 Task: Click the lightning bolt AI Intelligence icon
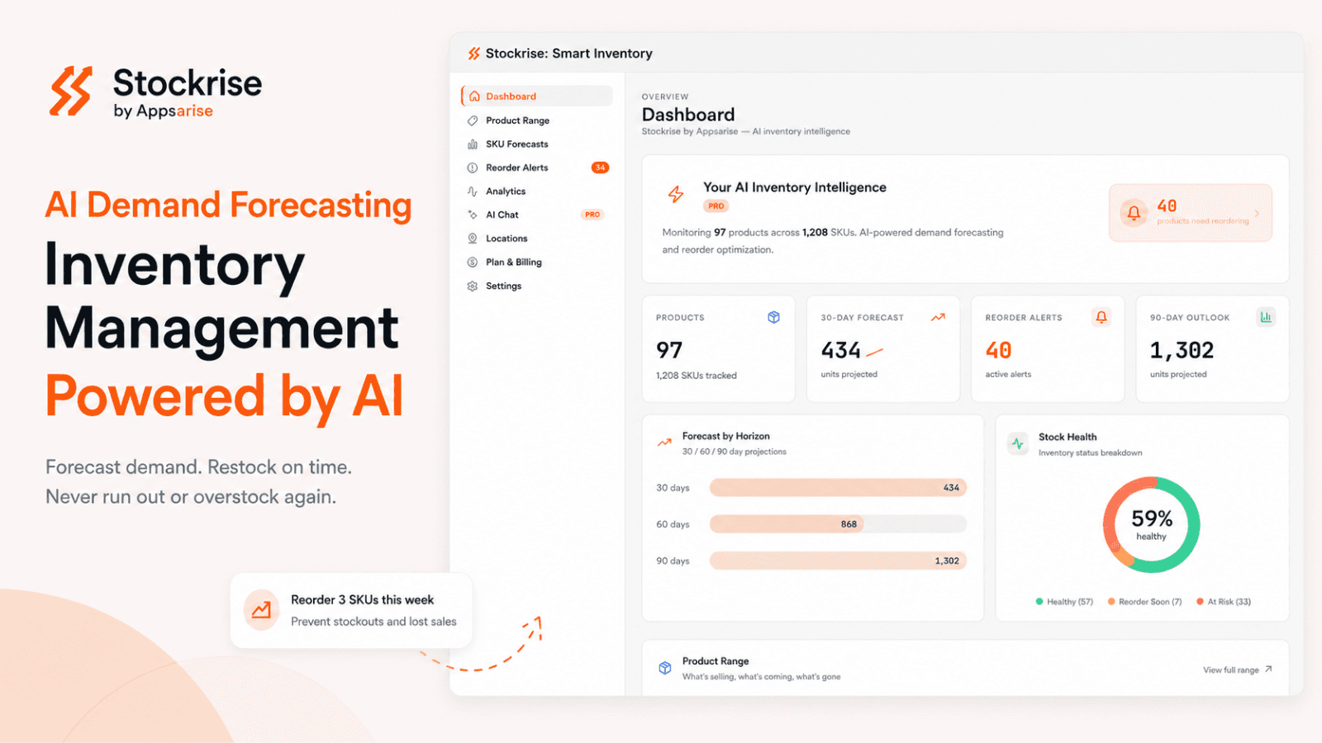click(676, 194)
